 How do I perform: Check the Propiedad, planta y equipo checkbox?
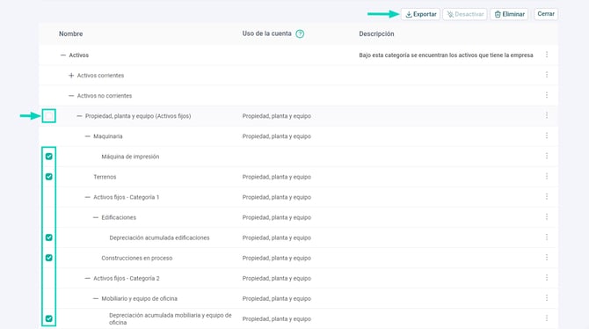pos(49,116)
